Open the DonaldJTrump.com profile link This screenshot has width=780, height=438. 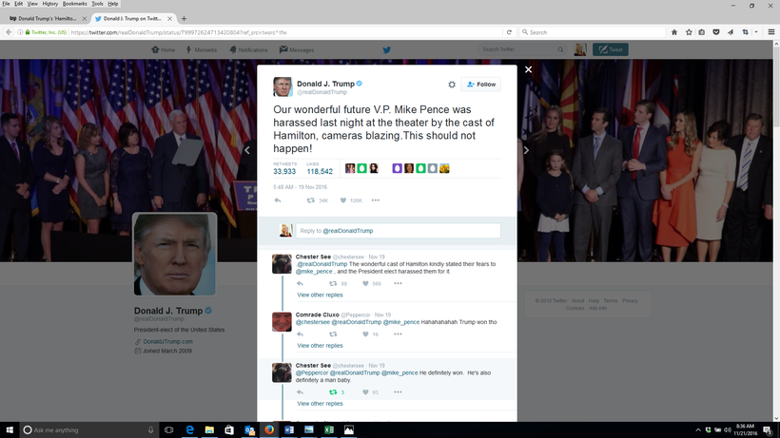(x=167, y=342)
